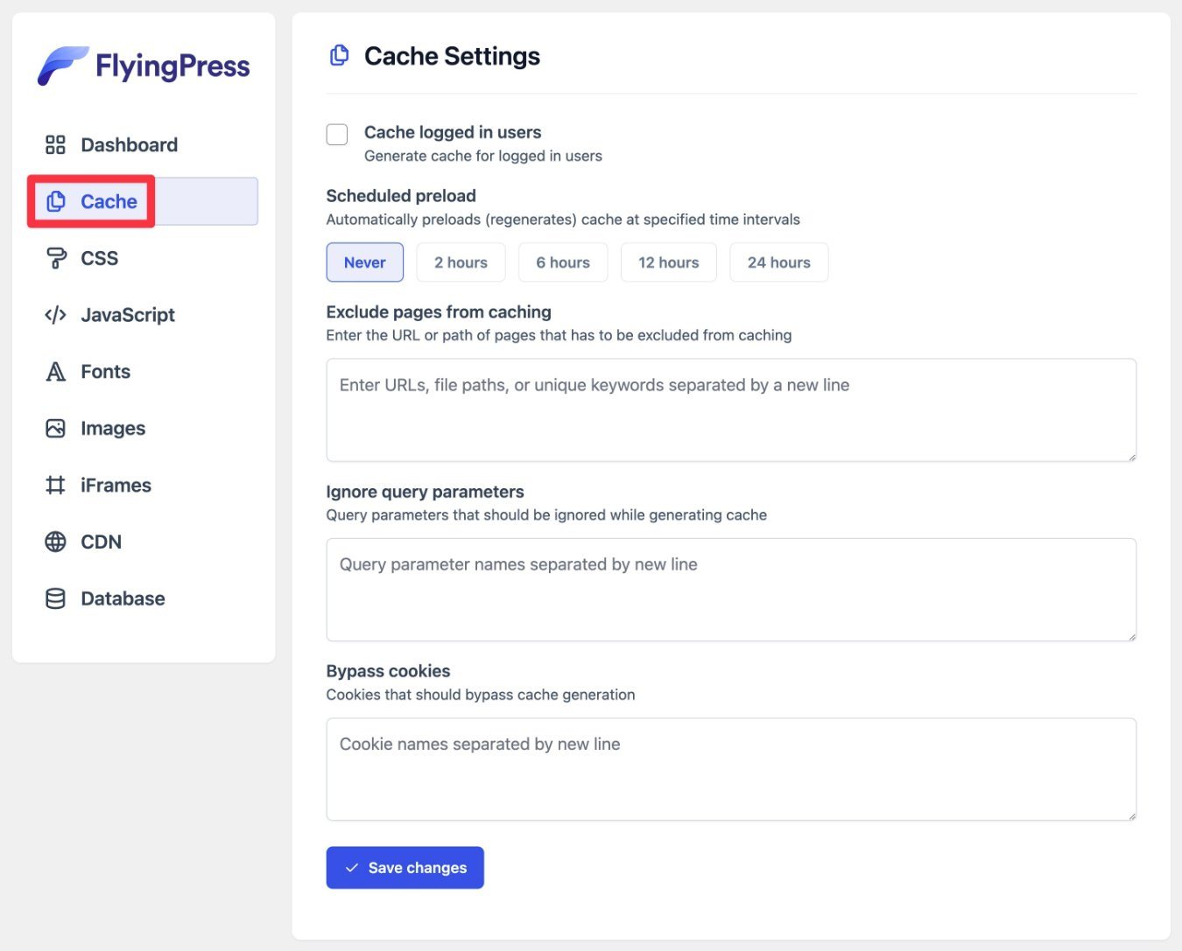Viewport: 1182px width, 951px height.
Task: Save changes to cache settings
Action: point(405,868)
